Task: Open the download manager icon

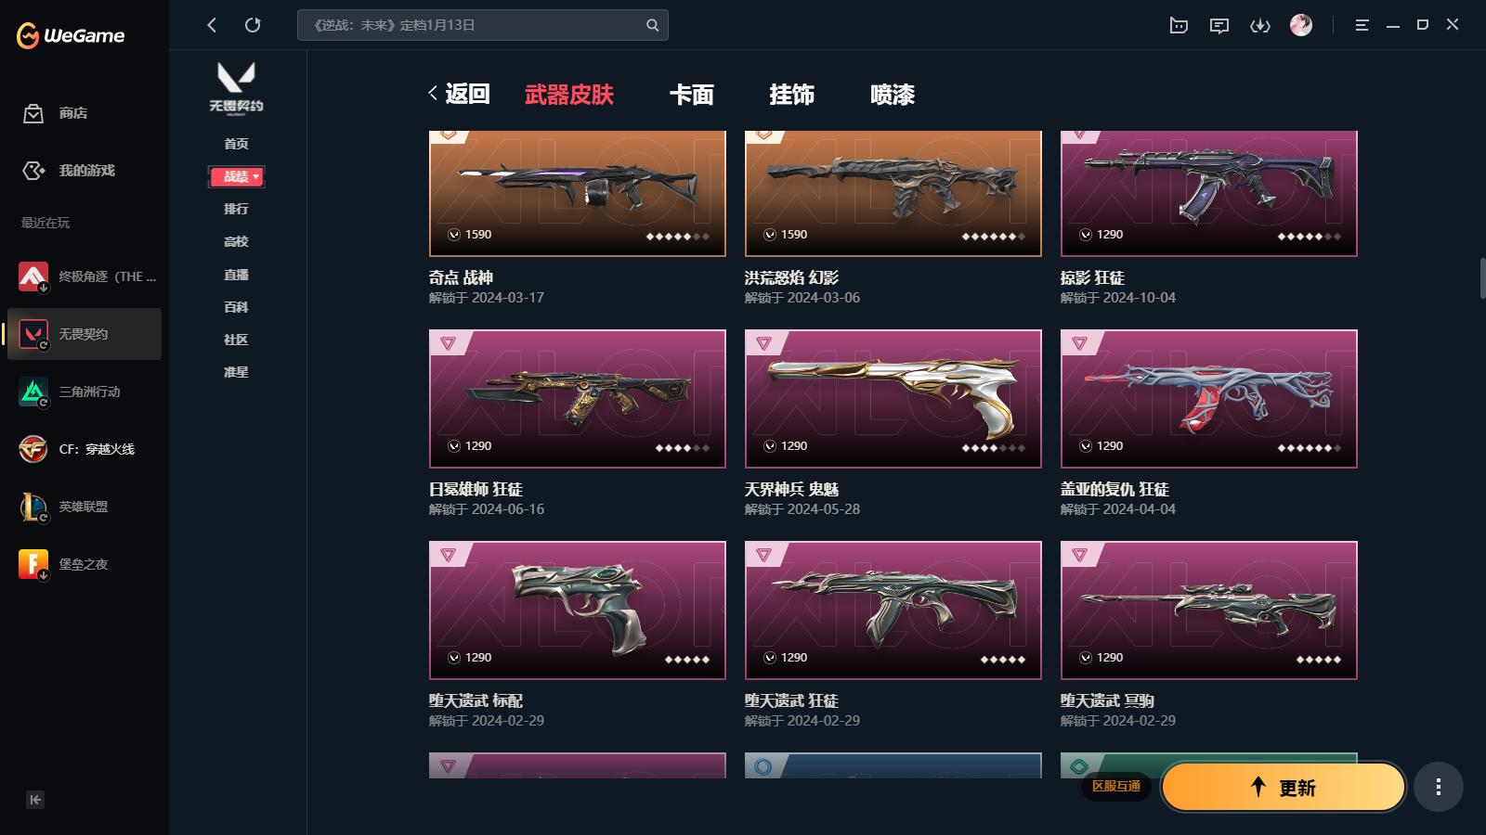Action: (1260, 25)
